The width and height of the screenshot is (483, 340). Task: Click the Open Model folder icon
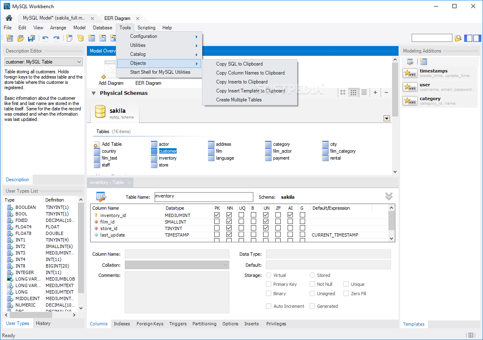click(x=21, y=38)
